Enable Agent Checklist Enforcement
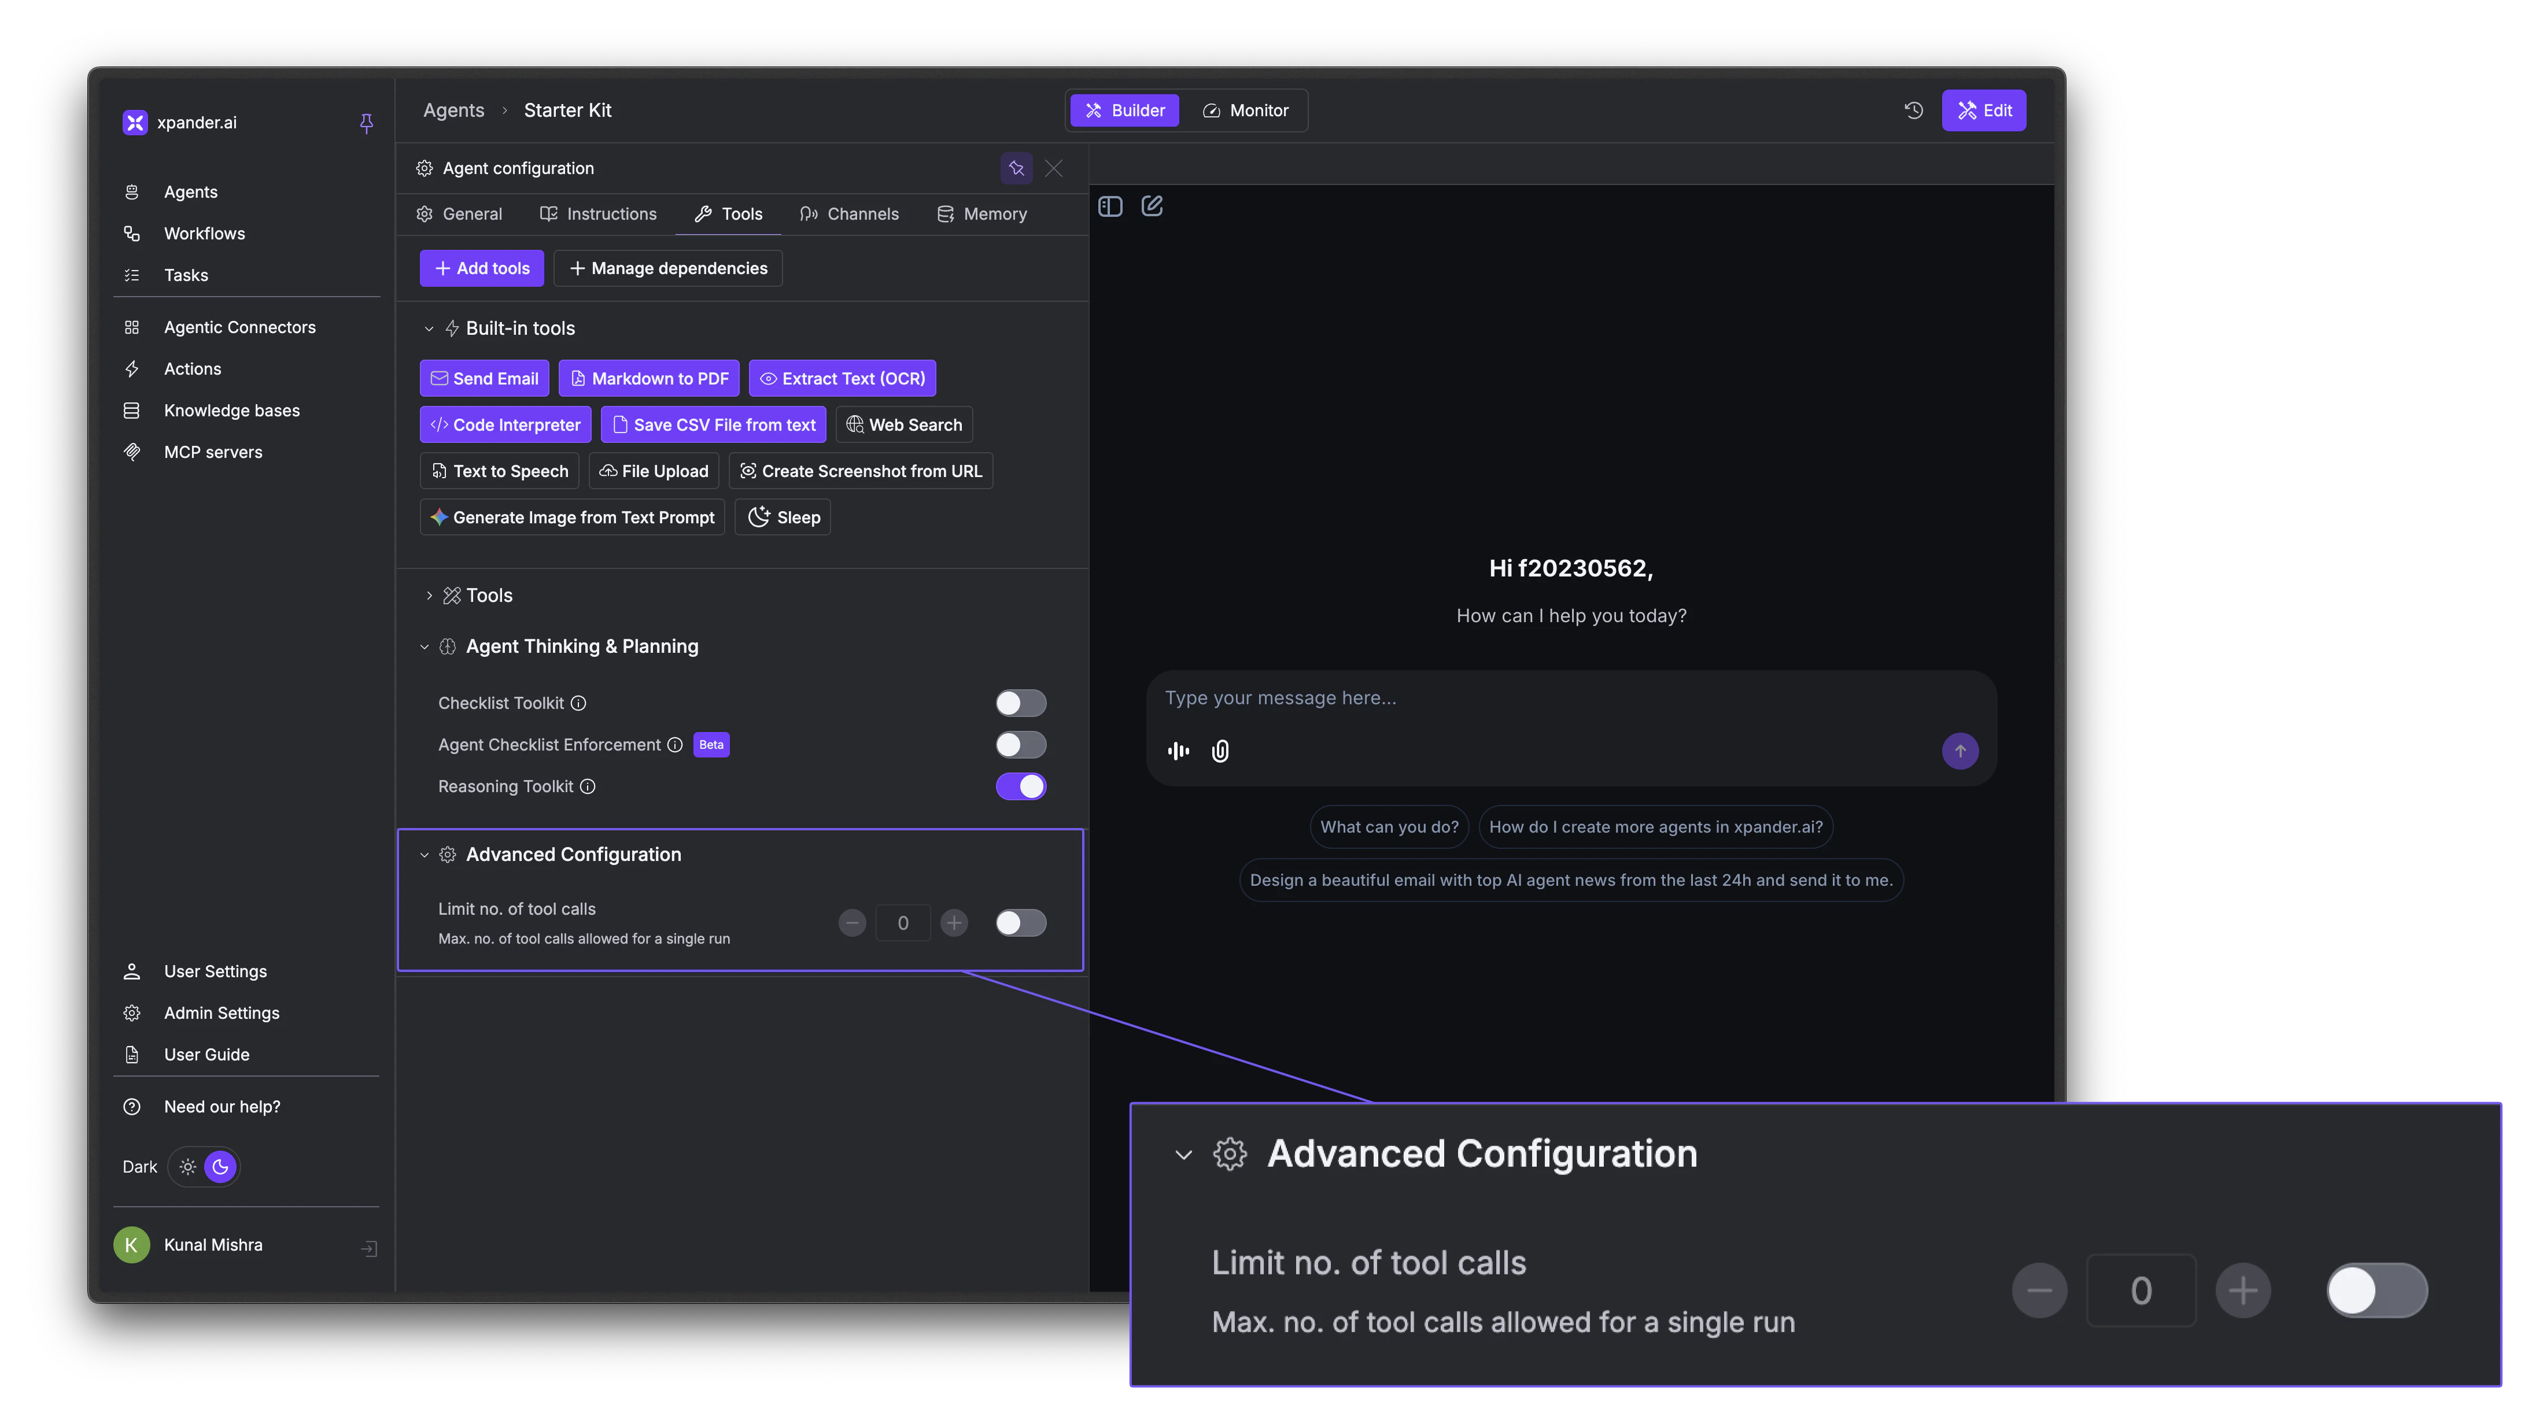The image size is (2524, 1412). pos(1020,745)
